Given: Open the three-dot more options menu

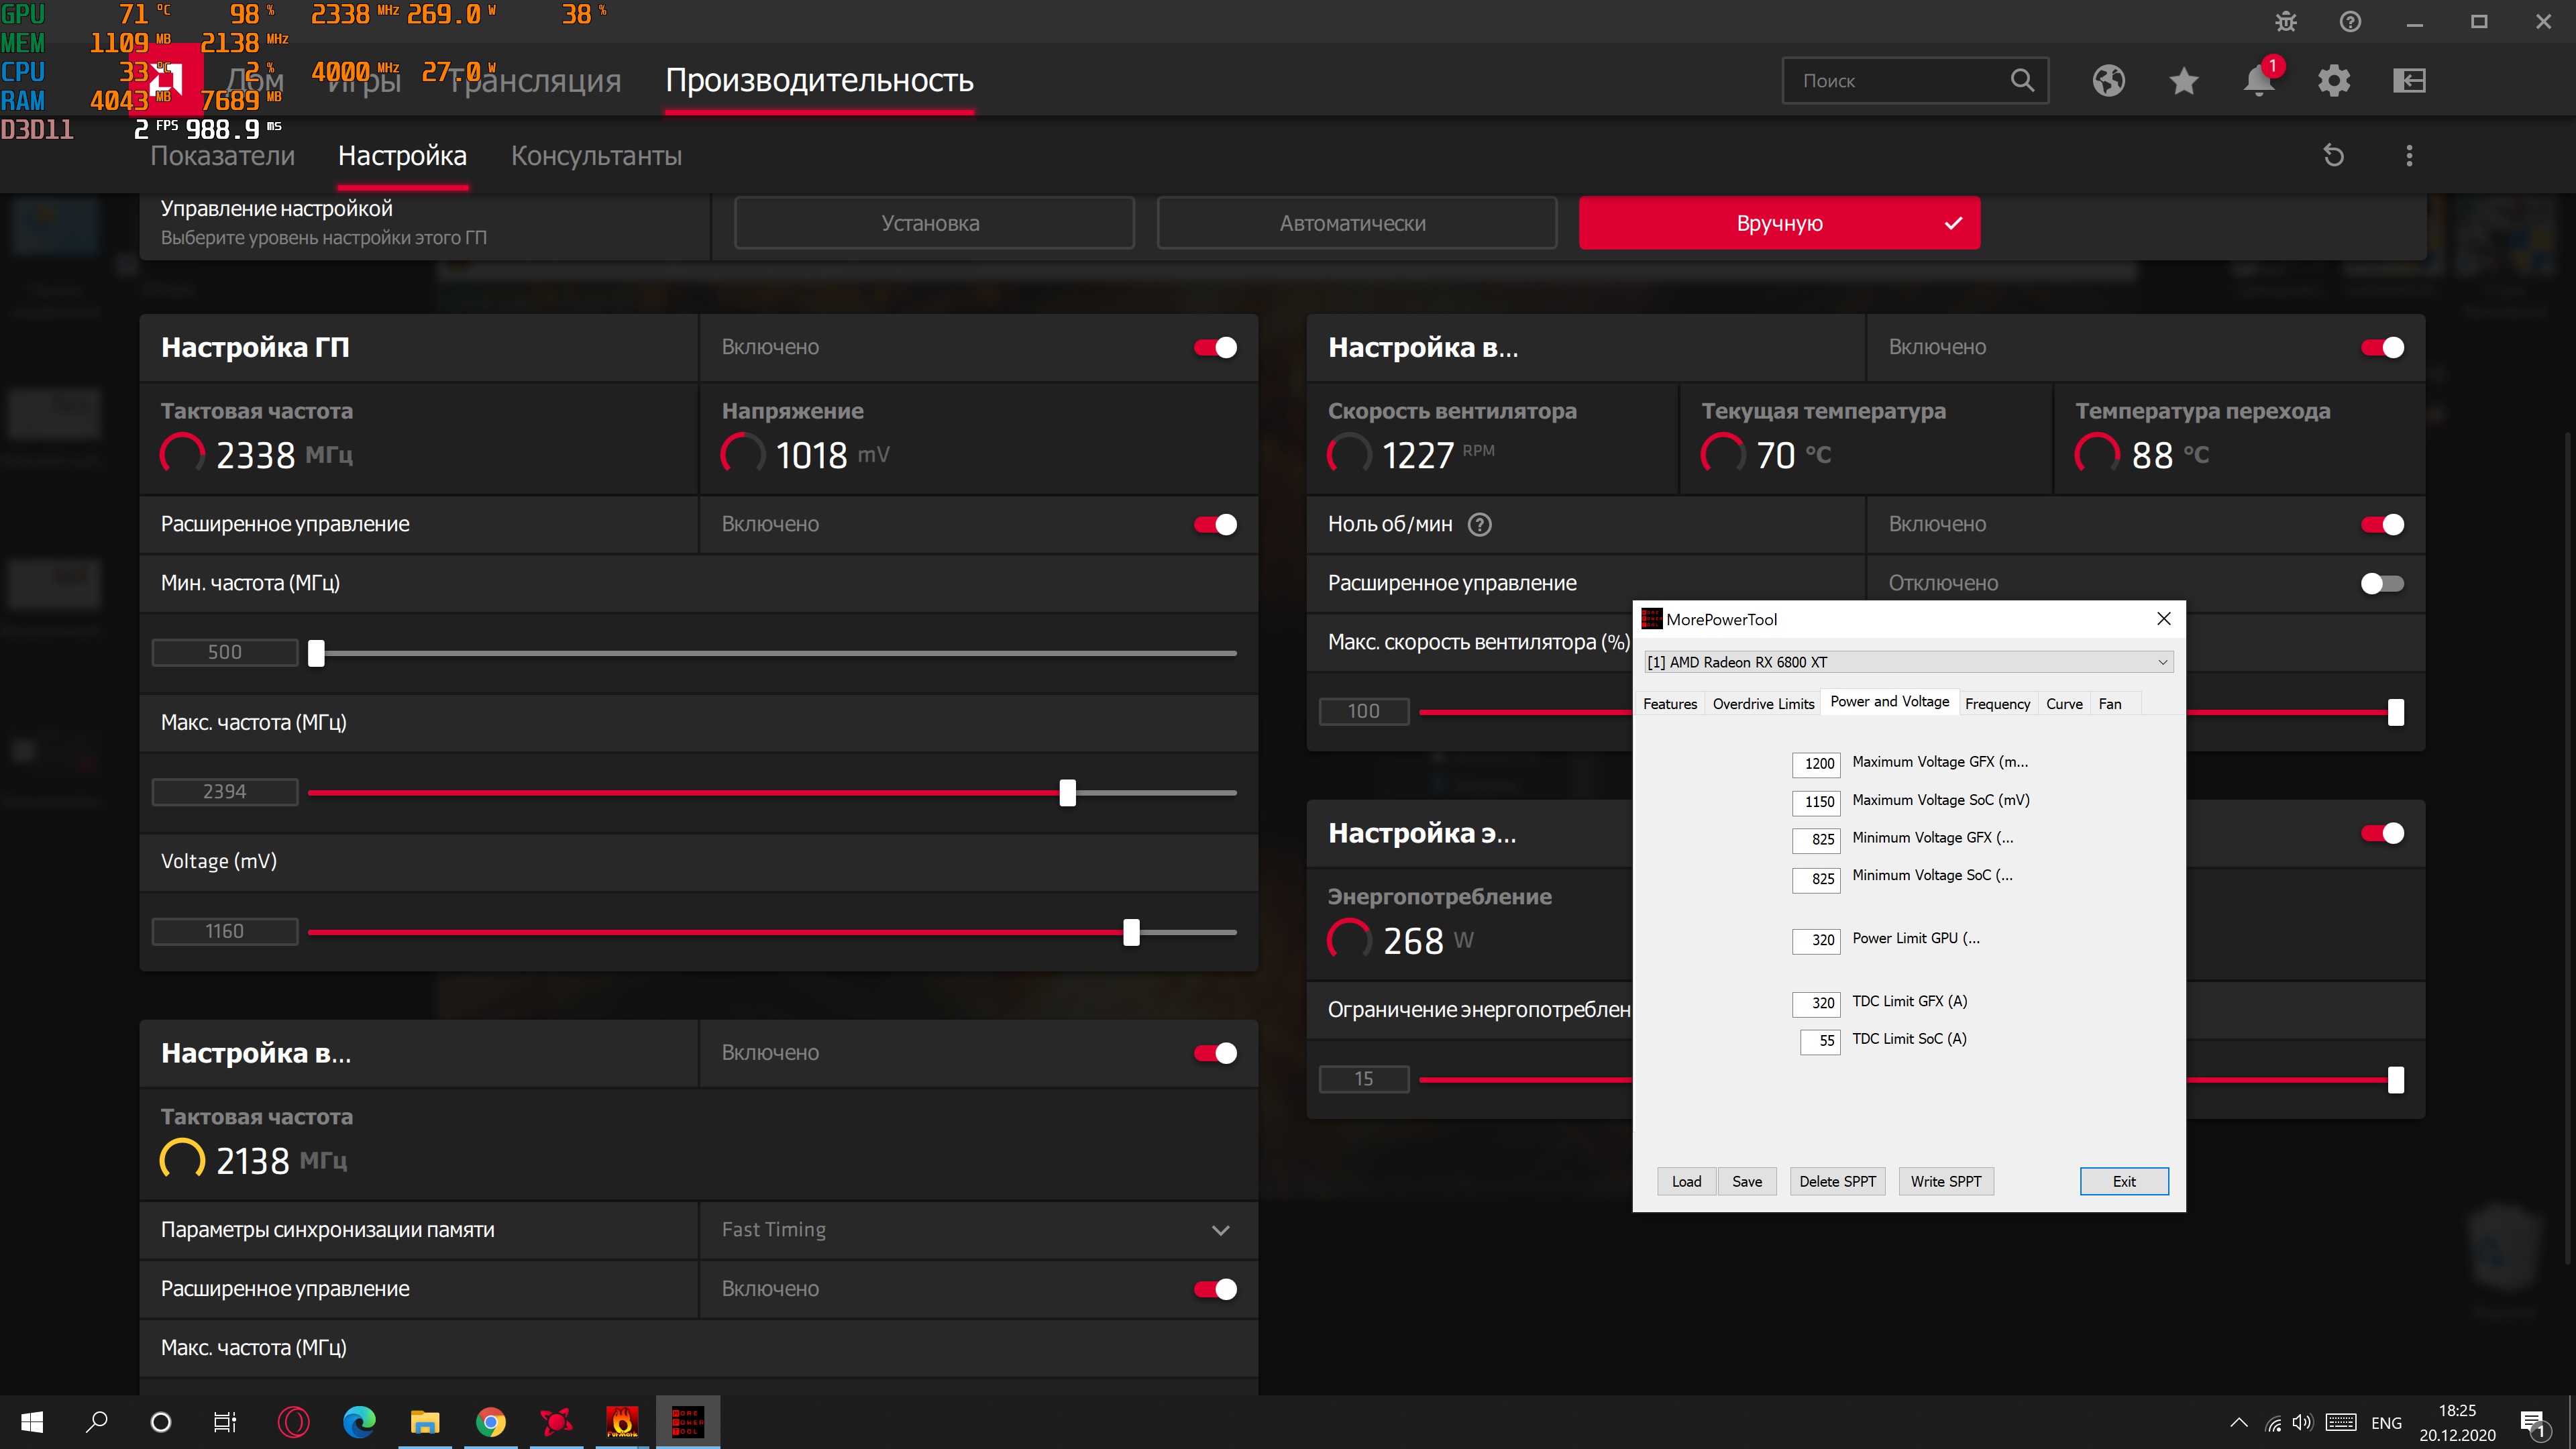Looking at the screenshot, I should point(2409,156).
